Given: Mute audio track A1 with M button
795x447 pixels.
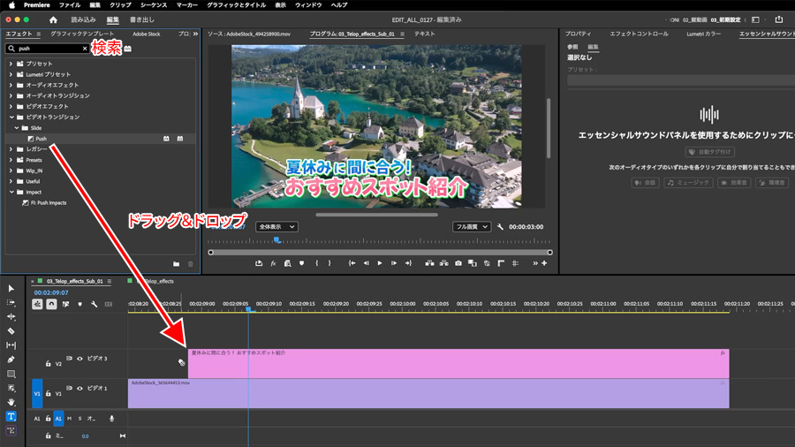Looking at the screenshot, I should tap(70, 419).
